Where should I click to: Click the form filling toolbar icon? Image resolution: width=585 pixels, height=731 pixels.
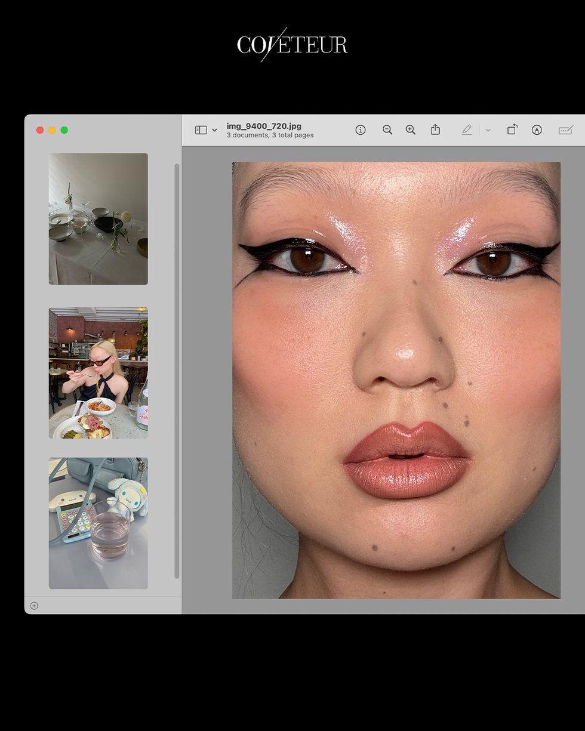pyautogui.click(x=566, y=130)
